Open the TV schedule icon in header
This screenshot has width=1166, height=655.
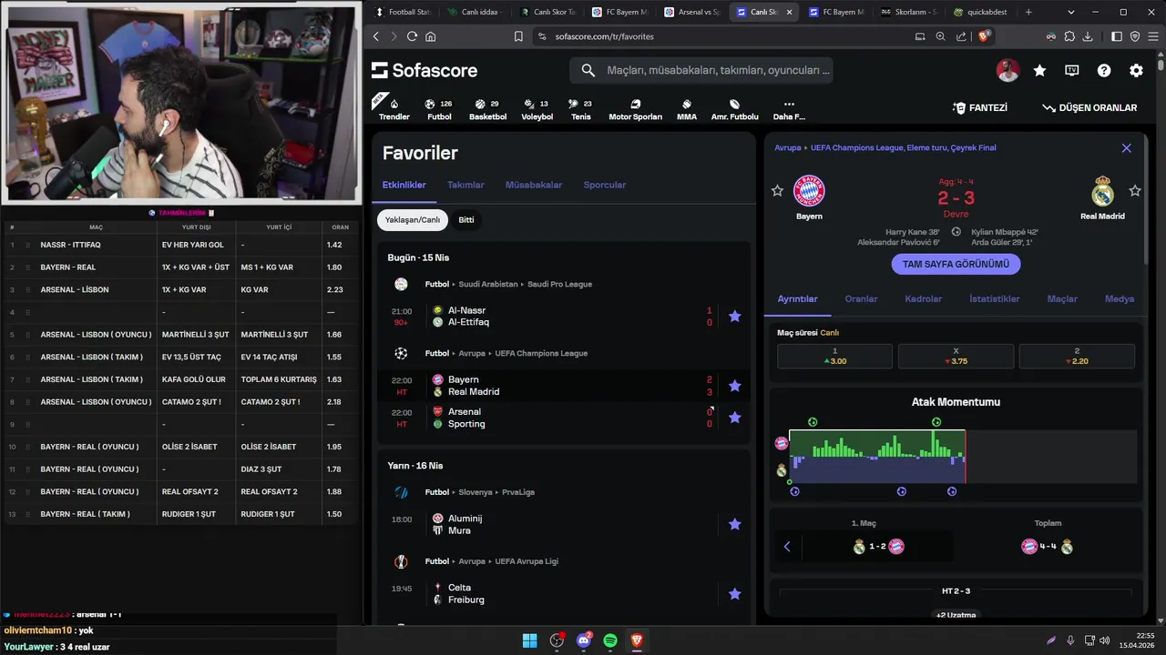point(1072,70)
